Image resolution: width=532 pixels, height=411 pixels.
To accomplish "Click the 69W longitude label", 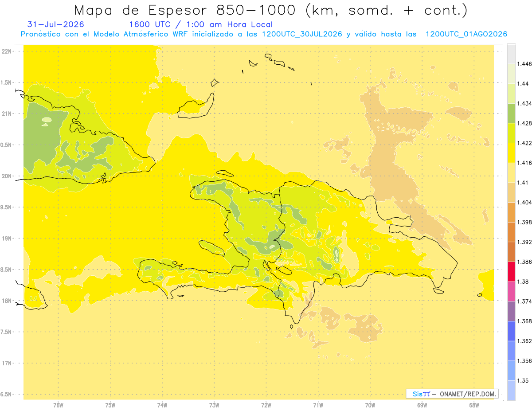I will 422,405.
